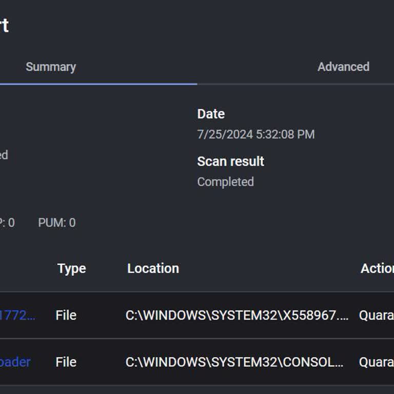The height and width of the screenshot is (394, 394).
Task: Click the SYSTEM32\CONSOL location path
Action: (234, 362)
